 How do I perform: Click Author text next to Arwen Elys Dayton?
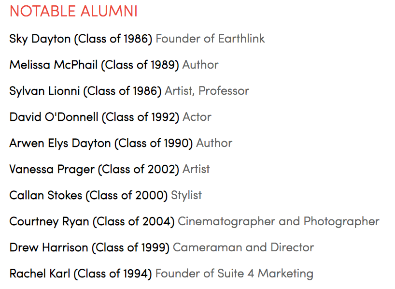pos(214,143)
